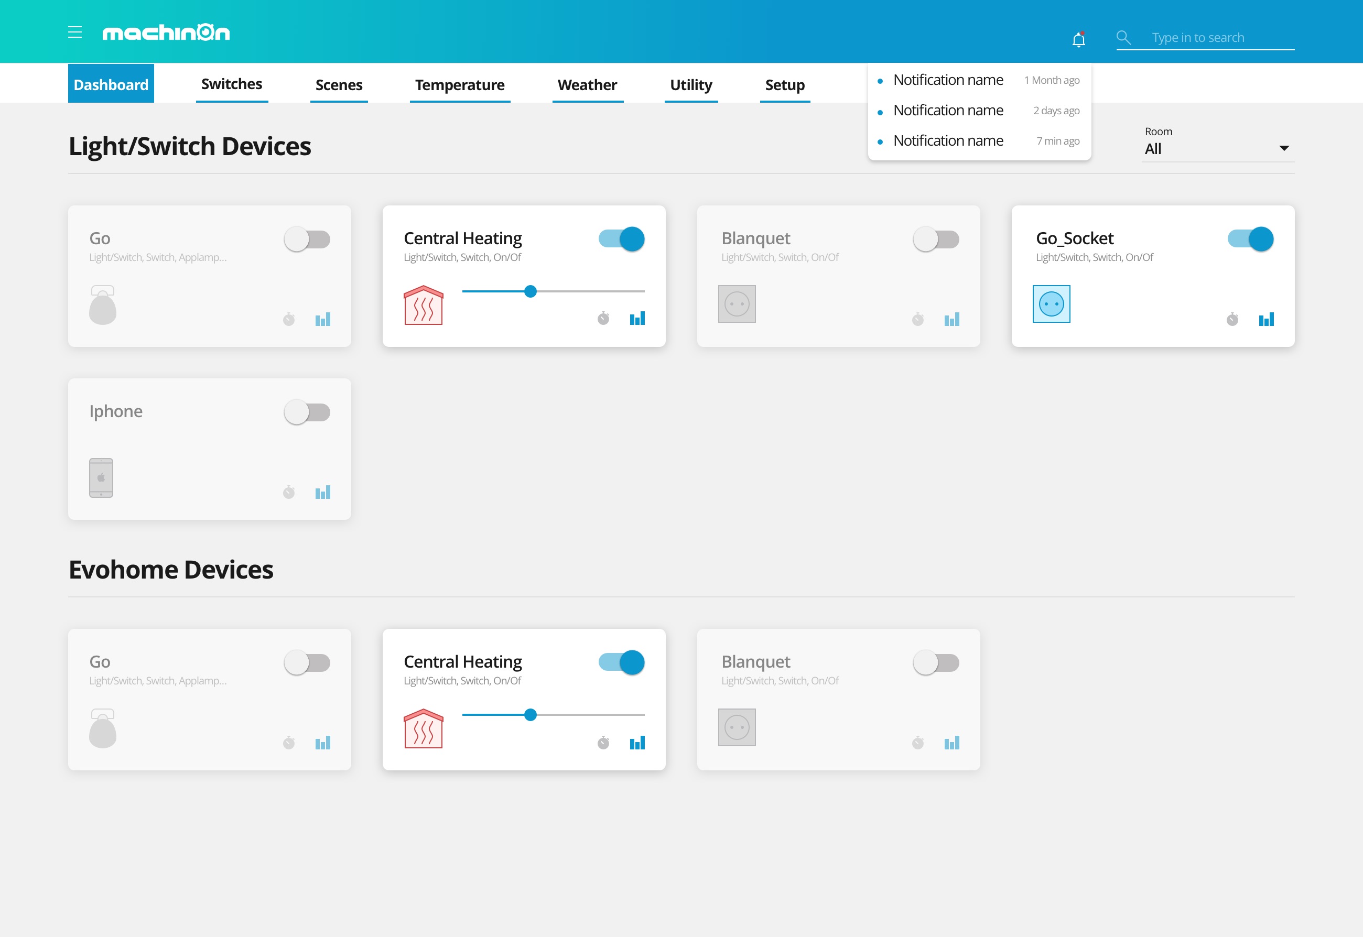This screenshot has width=1363, height=937.
Task: Open the hamburger menu
Action: click(74, 32)
